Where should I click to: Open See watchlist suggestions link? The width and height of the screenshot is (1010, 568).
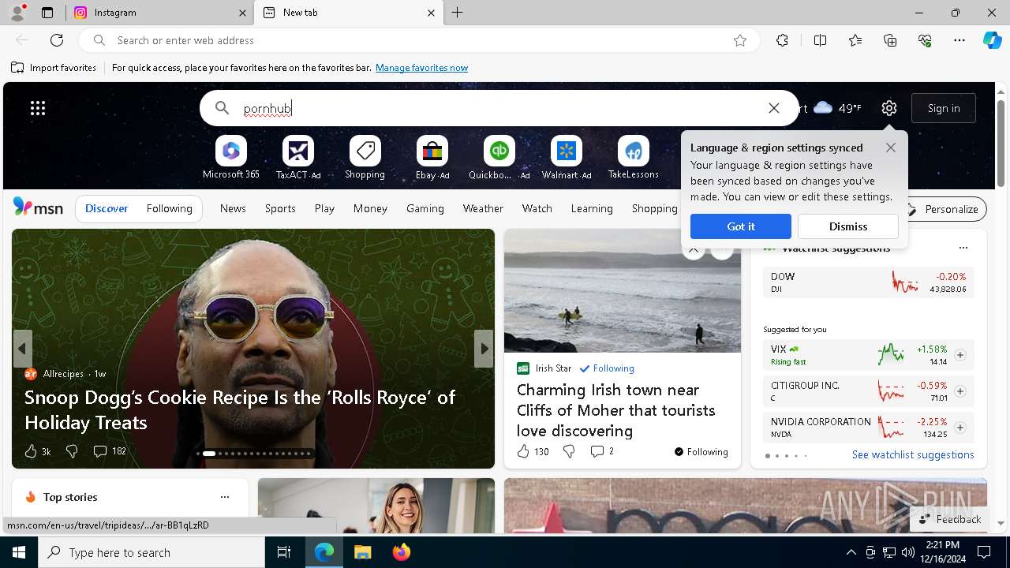913,454
